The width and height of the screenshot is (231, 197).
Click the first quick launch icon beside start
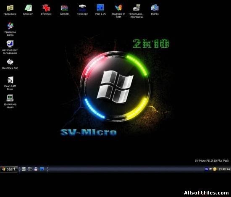(24, 169)
